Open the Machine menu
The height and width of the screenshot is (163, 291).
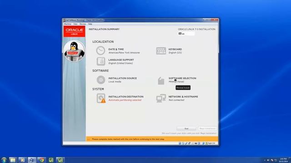[68, 24]
